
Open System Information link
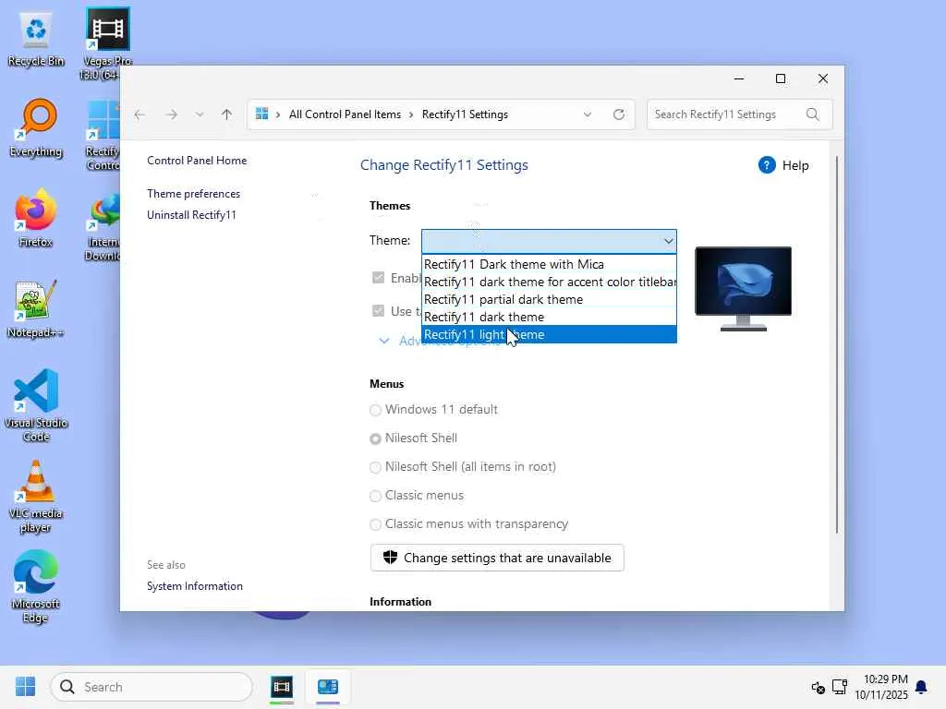(195, 586)
